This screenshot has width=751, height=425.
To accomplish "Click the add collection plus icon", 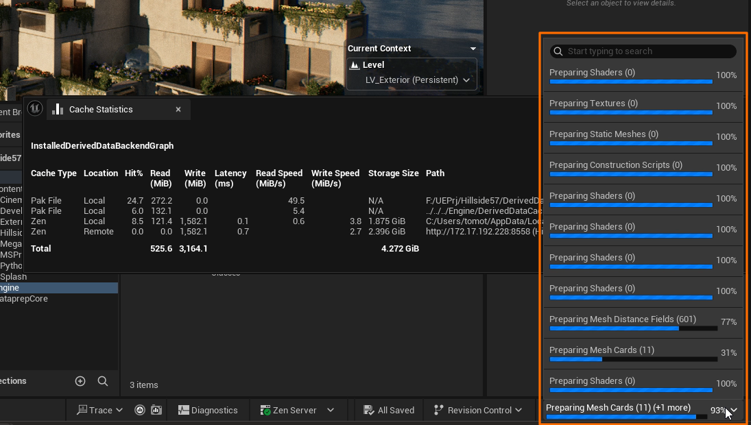I will (x=80, y=381).
